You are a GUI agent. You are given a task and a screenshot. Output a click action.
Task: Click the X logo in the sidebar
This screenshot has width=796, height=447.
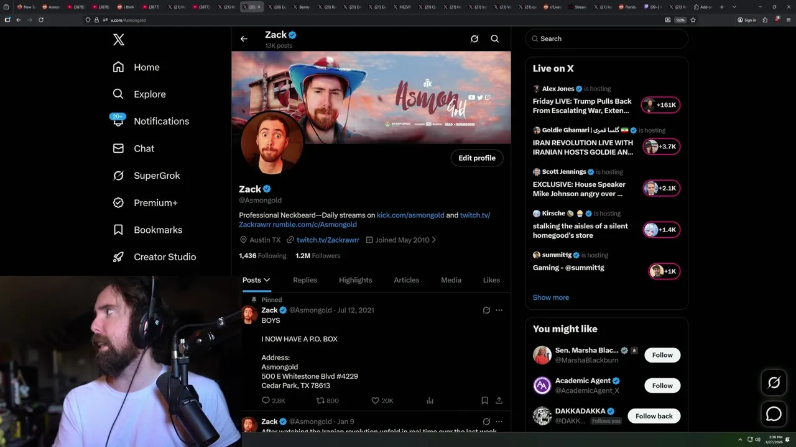pos(119,40)
